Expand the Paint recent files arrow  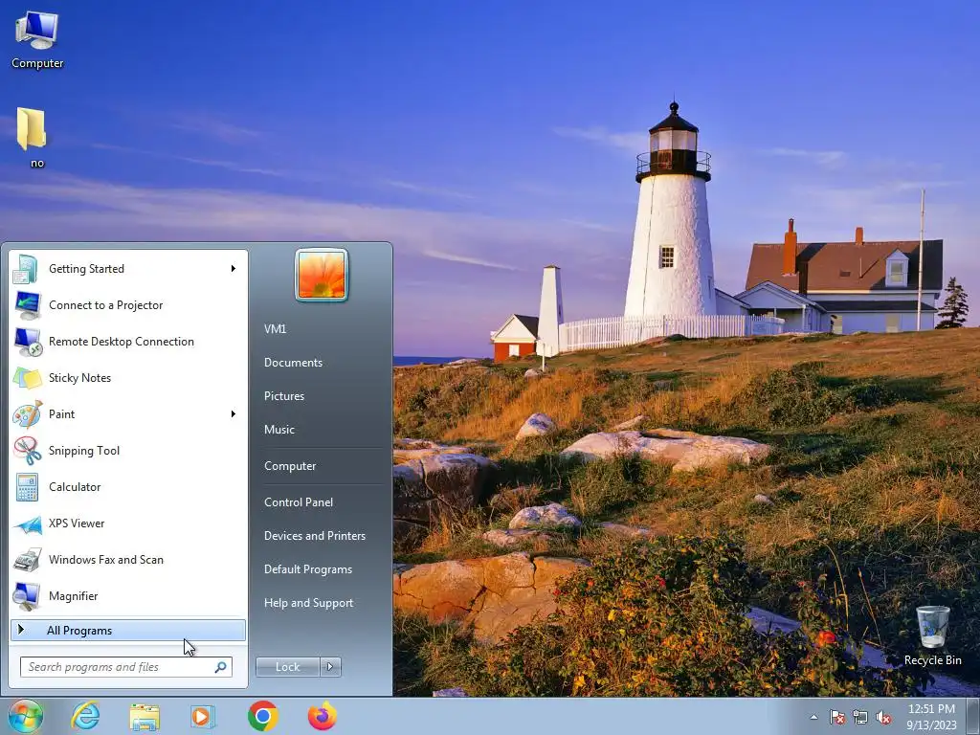click(x=234, y=413)
